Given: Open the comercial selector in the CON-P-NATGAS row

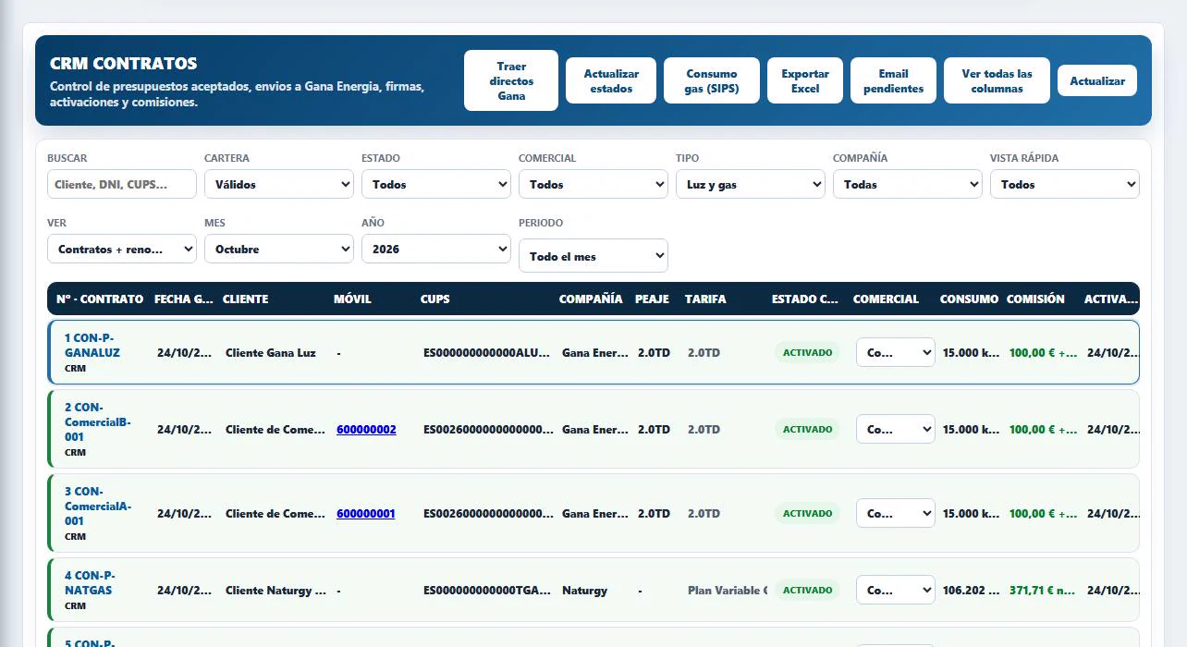Looking at the screenshot, I should tap(896, 590).
